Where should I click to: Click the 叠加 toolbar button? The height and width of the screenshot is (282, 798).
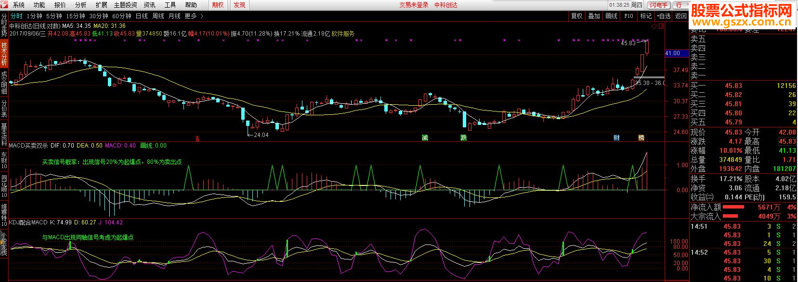(594, 16)
